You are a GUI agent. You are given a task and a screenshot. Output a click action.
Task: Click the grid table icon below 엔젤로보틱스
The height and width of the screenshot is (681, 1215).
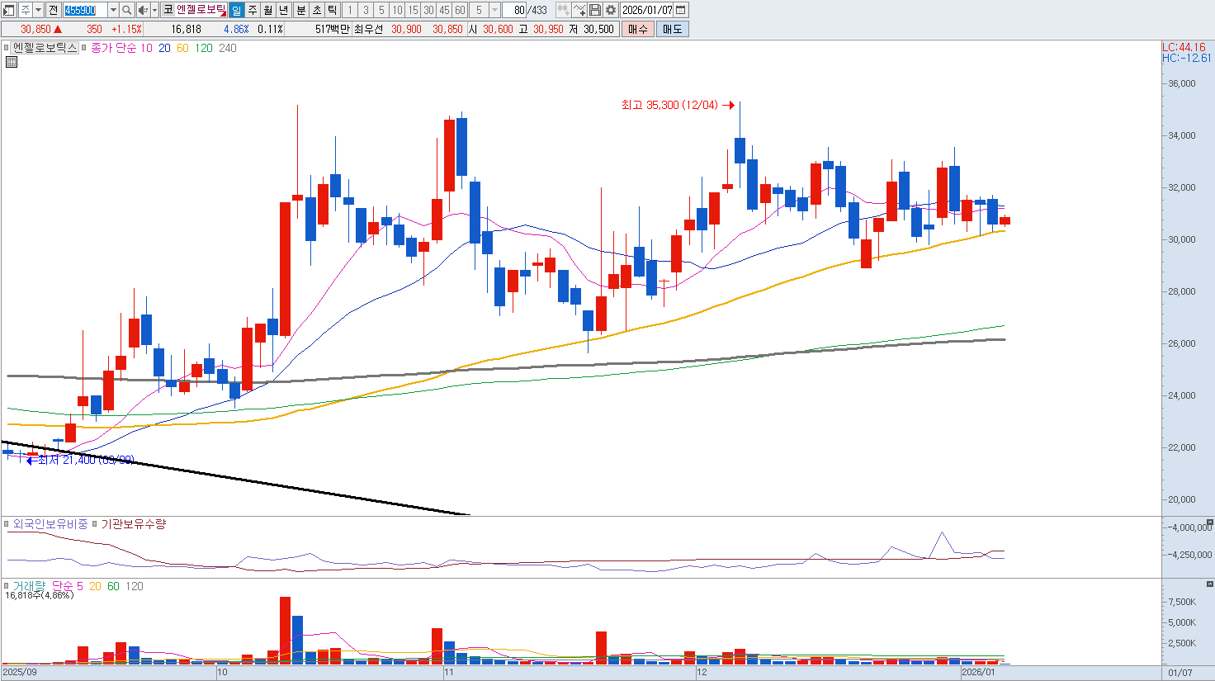(12, 62)
